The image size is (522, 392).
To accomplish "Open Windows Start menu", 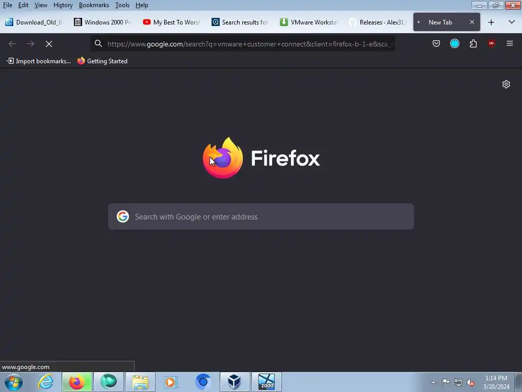I will 14,382.
